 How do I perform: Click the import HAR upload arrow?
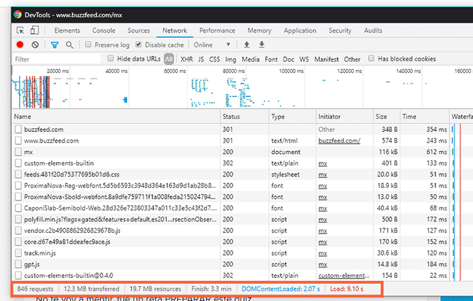[247, 45]
